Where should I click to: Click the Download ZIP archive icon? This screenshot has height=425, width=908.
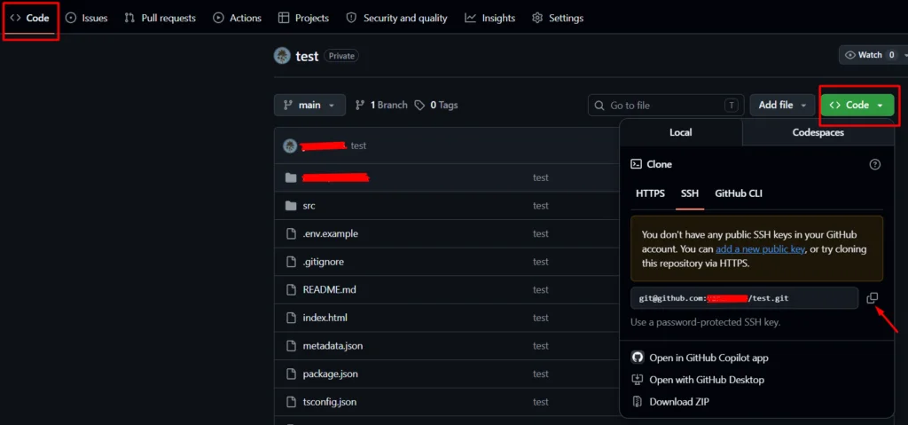coord(637,402)
